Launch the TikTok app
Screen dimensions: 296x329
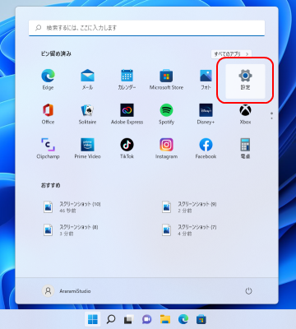[x=127, y=149]
